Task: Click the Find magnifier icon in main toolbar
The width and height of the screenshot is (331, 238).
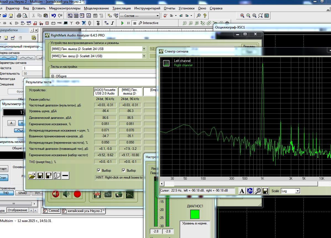Action: tap(199, 16)
